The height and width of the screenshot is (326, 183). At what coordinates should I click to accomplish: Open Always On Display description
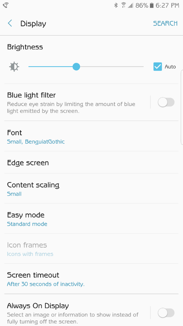[x=73, y=318]
